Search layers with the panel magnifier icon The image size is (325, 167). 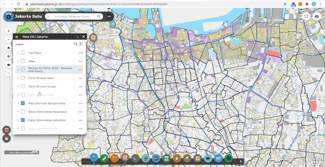76,44
